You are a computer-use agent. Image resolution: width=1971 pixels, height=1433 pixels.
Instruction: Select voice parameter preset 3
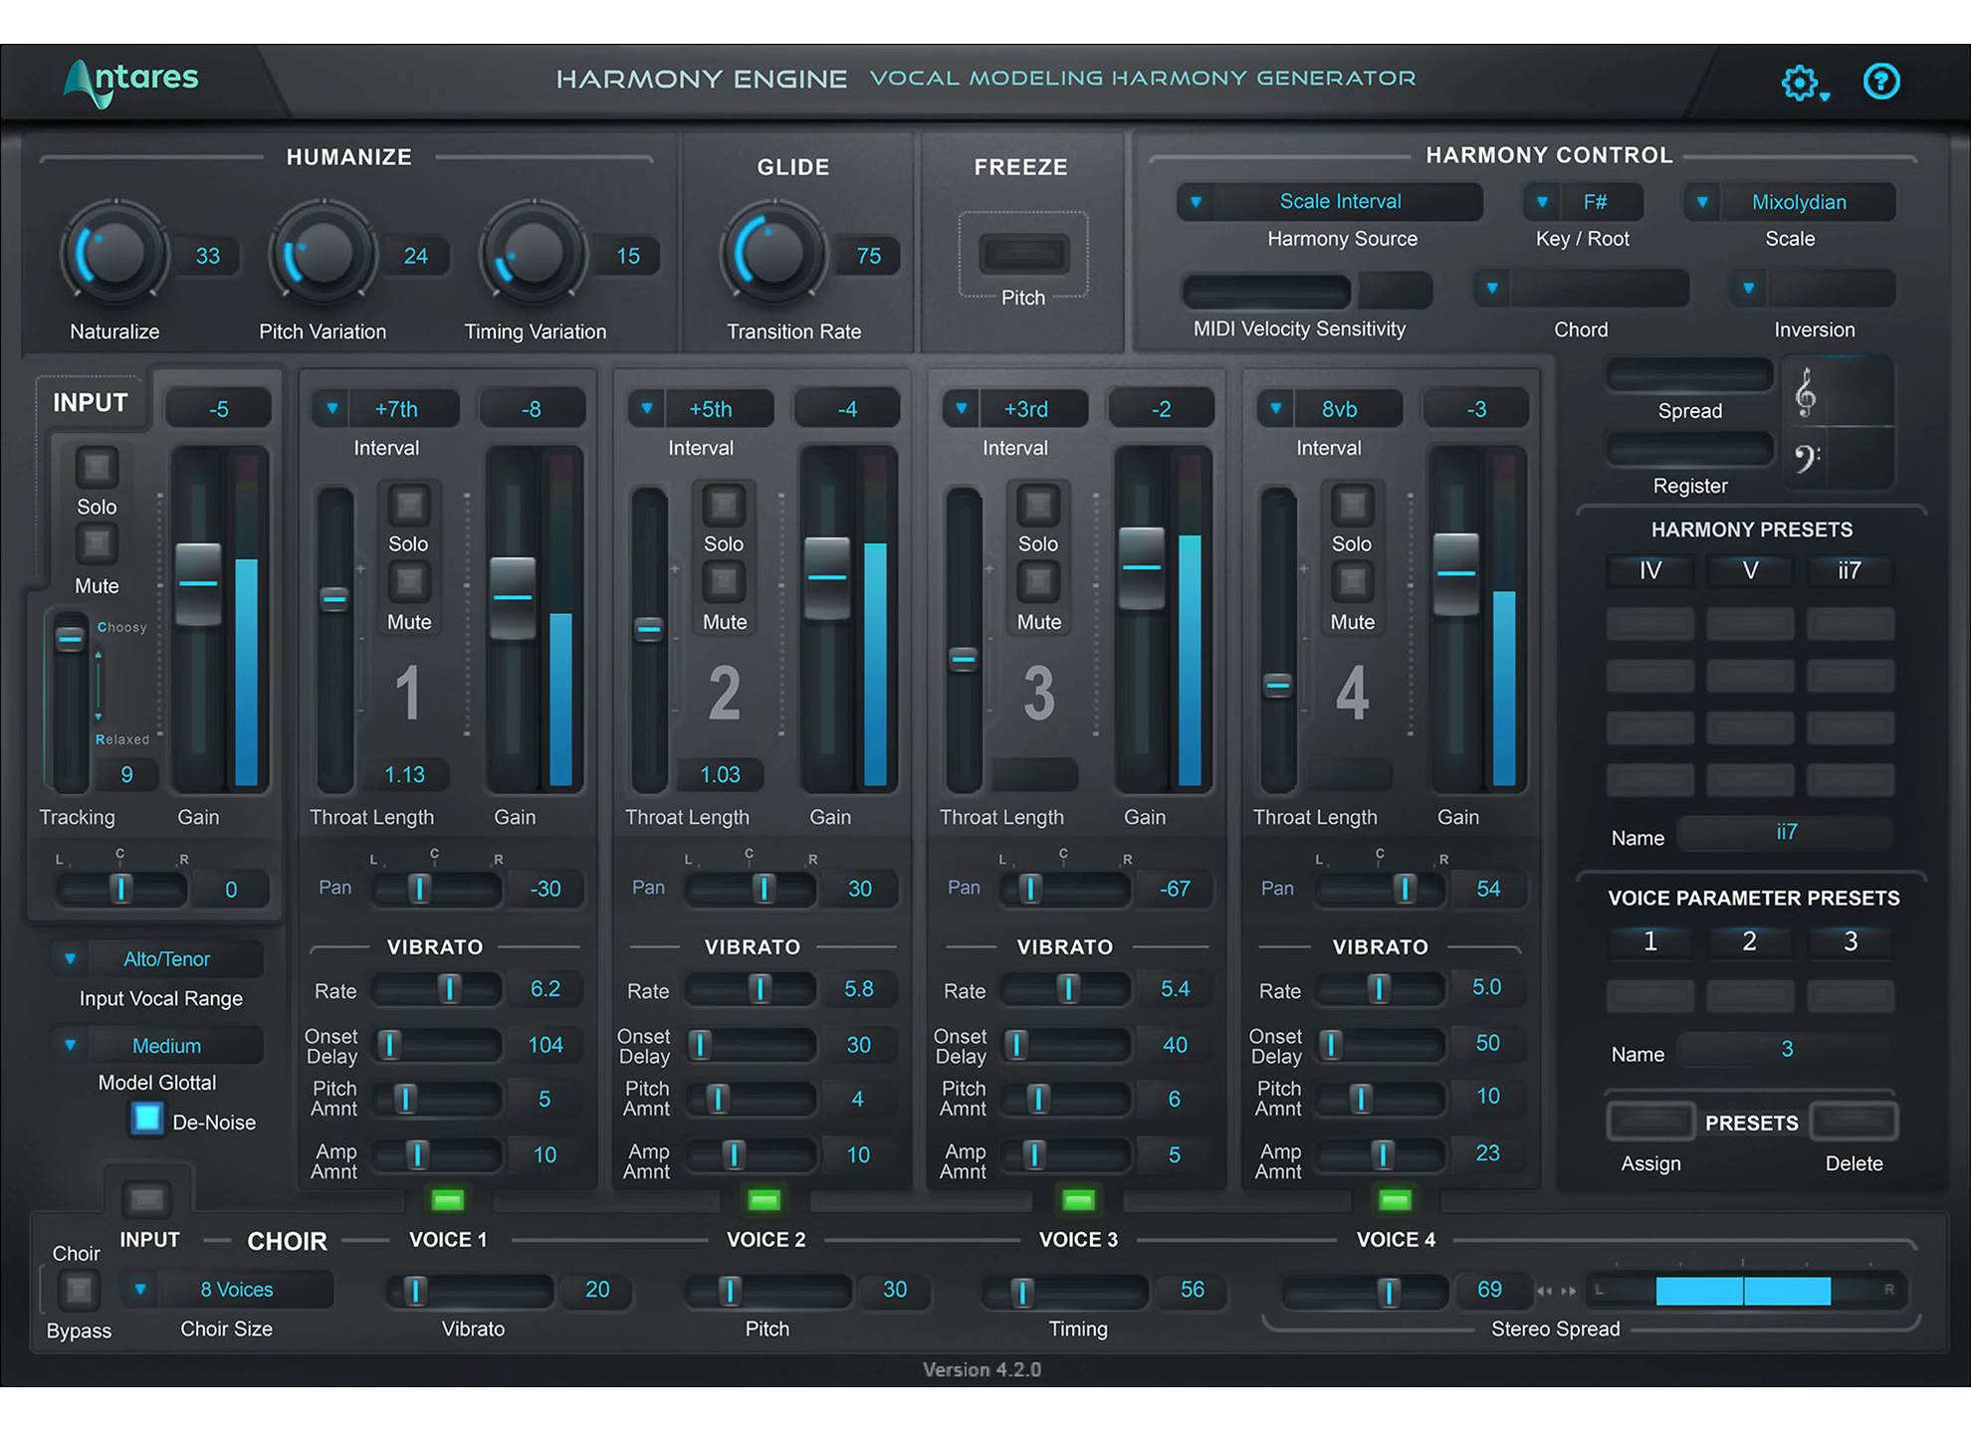1850,941
